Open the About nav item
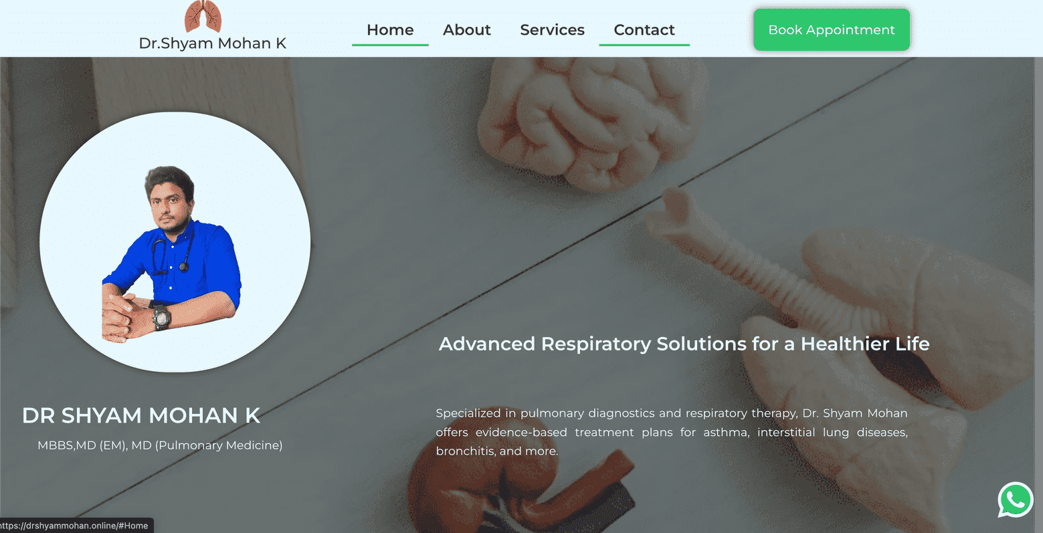Screen dimensions: 1043x533 [467, 30]
